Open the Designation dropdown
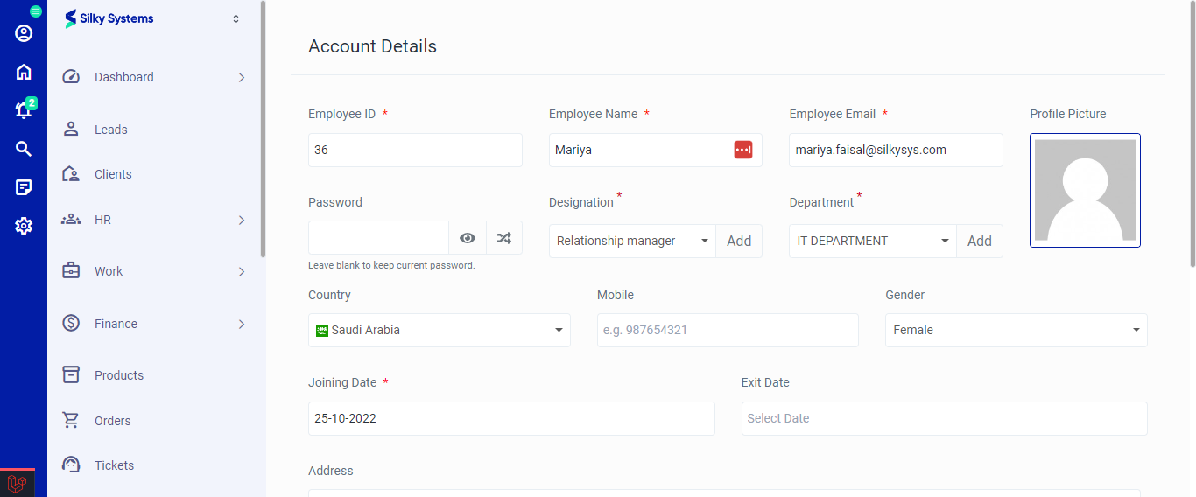The image size is (1196, 497). (632, 241)
